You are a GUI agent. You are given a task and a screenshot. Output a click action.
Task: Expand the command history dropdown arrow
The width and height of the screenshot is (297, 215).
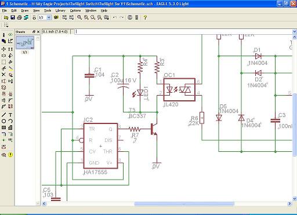[295, 31]
